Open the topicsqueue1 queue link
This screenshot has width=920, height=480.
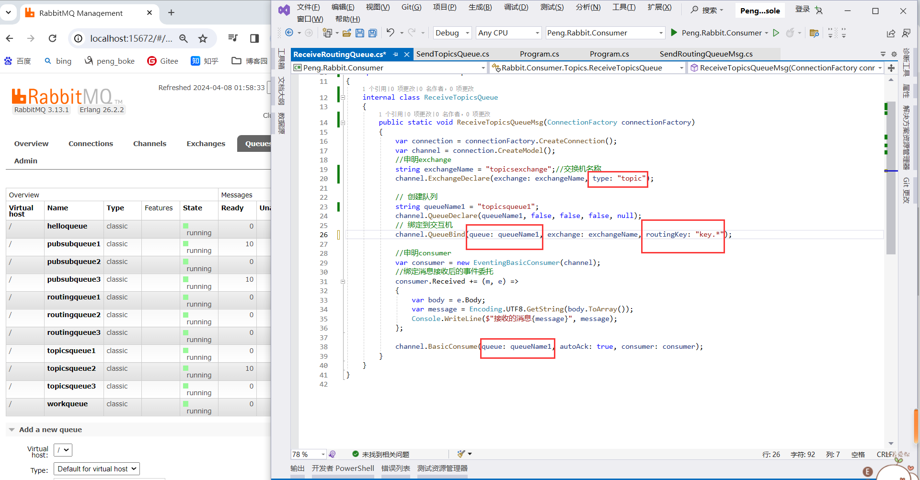click(71, 351)
